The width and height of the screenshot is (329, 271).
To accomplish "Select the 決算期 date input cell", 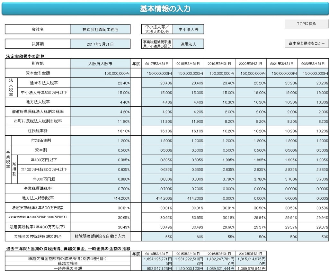I will 100,44.
